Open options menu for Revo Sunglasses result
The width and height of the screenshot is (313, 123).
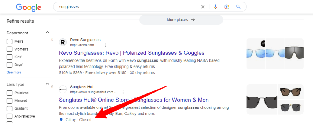(x=105, y=45)
